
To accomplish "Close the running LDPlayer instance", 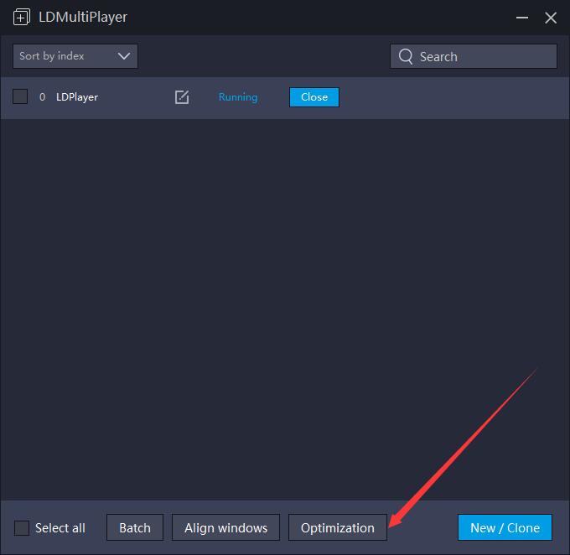I will 314,97.
